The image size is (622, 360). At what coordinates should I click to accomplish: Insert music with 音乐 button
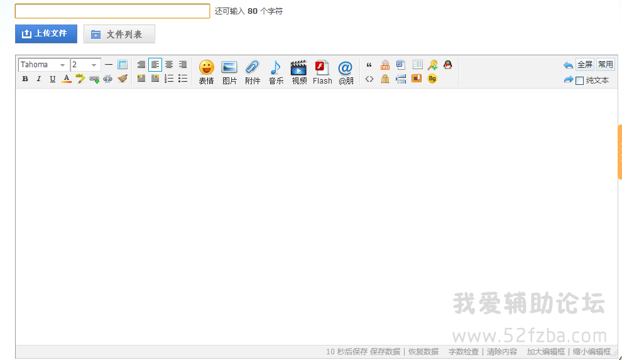(x=276, y=72)
